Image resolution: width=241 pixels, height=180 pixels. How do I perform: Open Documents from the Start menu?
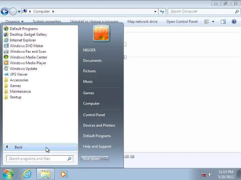point(92,61)
